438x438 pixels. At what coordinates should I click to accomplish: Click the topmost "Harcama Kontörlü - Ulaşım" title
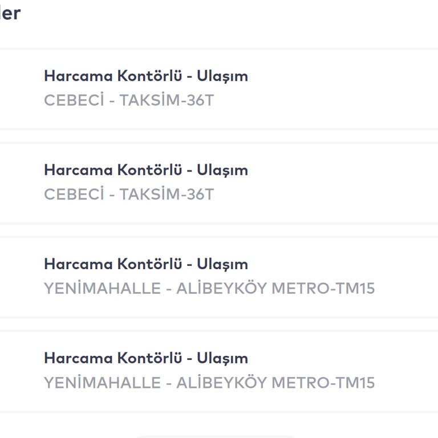[x=146, y=76]
